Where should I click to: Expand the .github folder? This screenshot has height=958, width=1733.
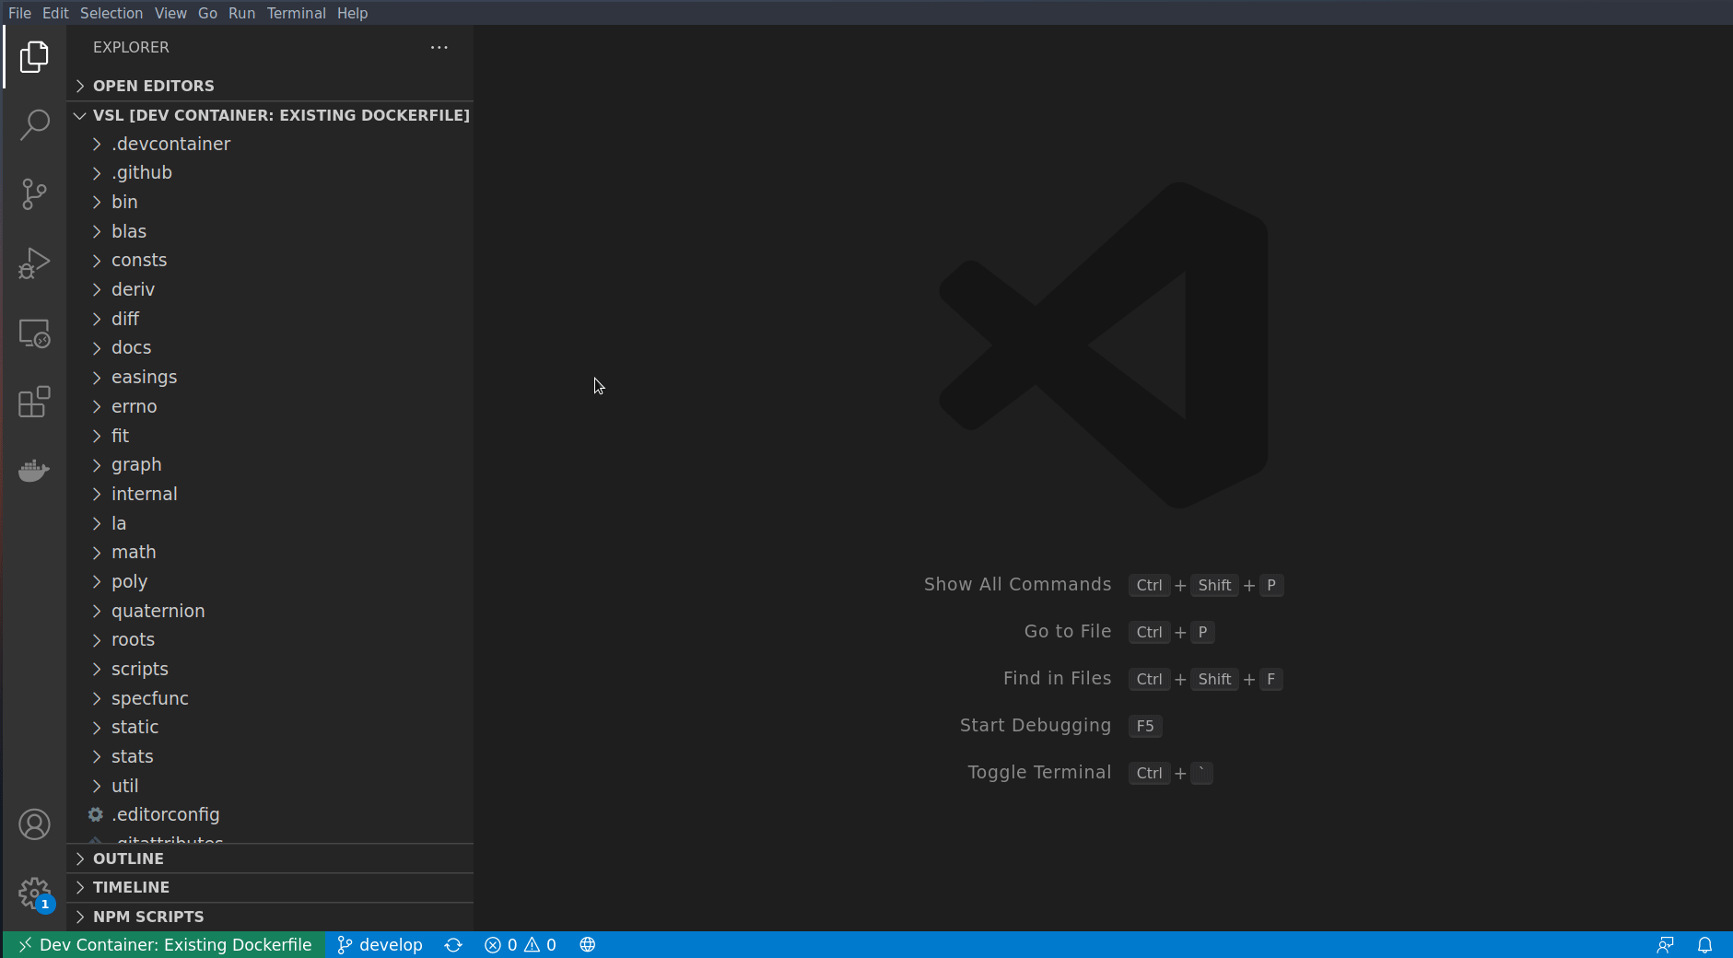(x=270, y=173)
